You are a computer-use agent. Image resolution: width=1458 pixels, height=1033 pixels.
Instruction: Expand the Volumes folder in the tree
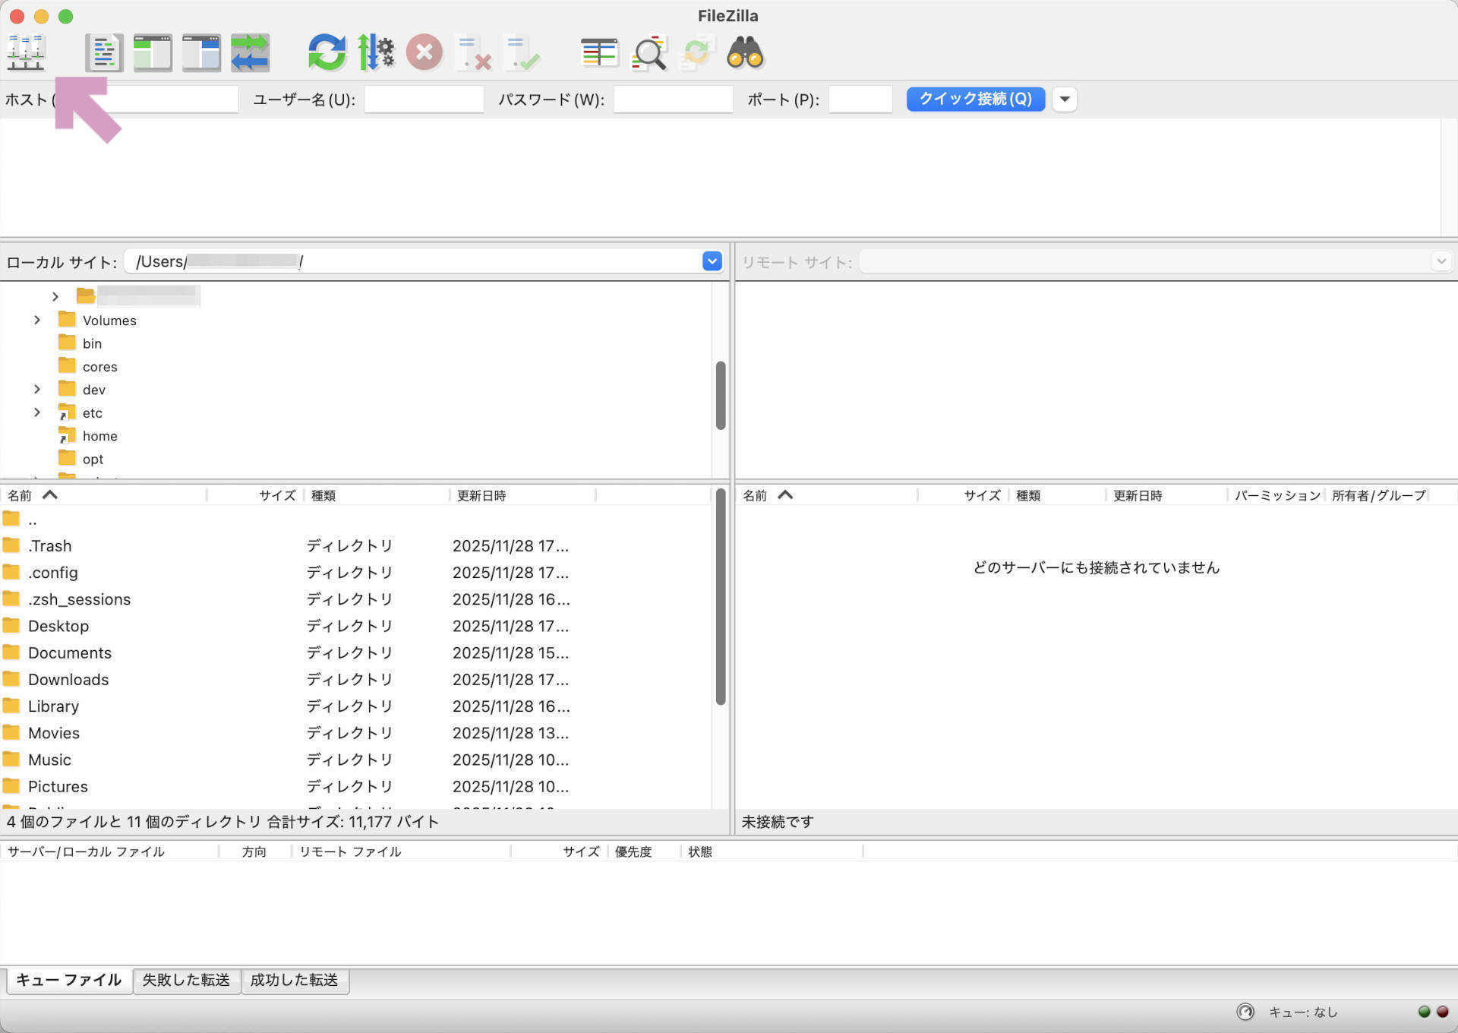[x=37, y=320]
